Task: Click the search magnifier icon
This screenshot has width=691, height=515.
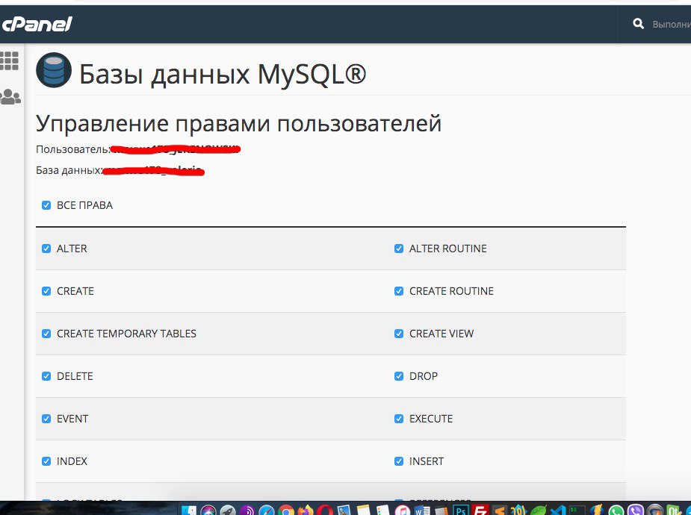Action: tap(638, 24)
